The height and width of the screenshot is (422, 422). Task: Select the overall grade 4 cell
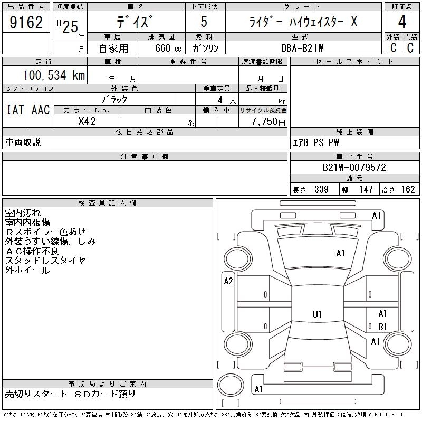pos(402,22)
